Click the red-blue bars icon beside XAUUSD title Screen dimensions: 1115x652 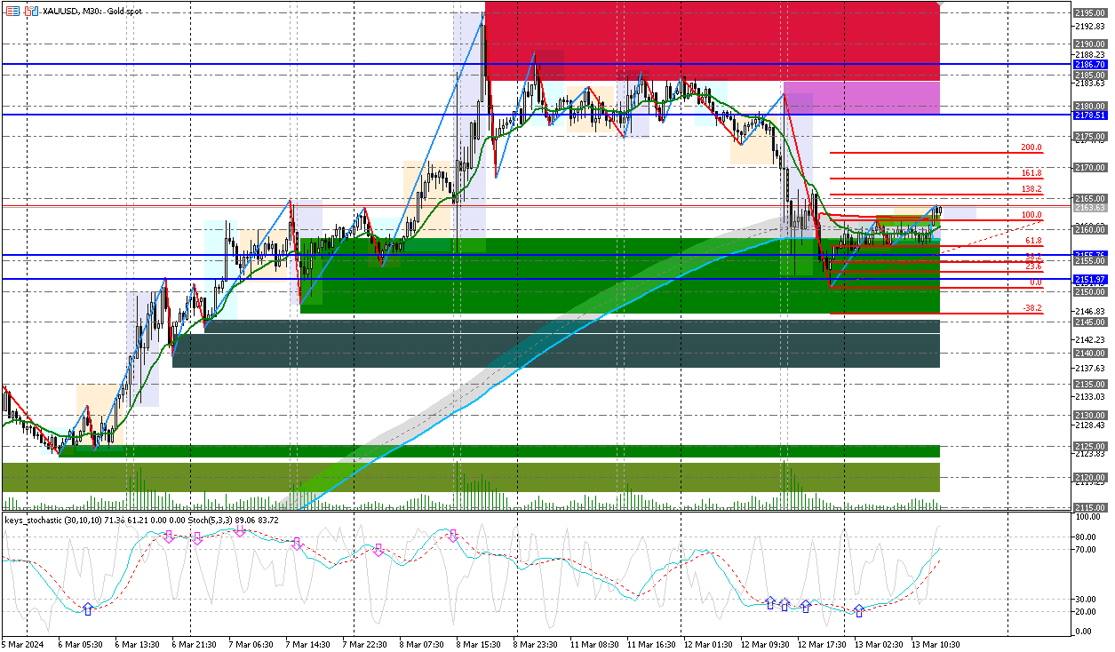click(31, 12)
